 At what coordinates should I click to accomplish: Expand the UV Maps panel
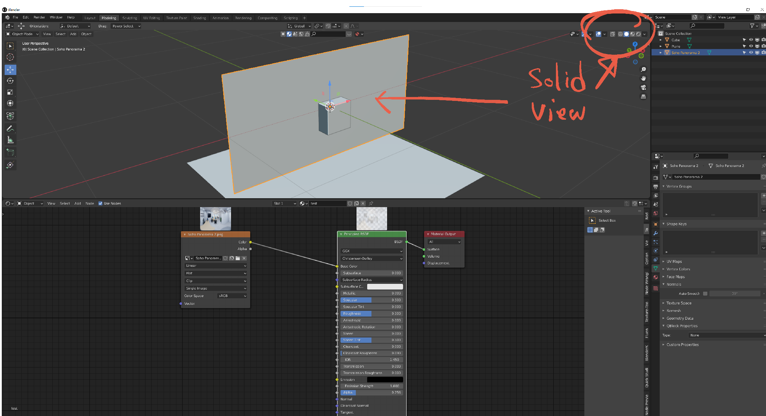coord(674,261)
